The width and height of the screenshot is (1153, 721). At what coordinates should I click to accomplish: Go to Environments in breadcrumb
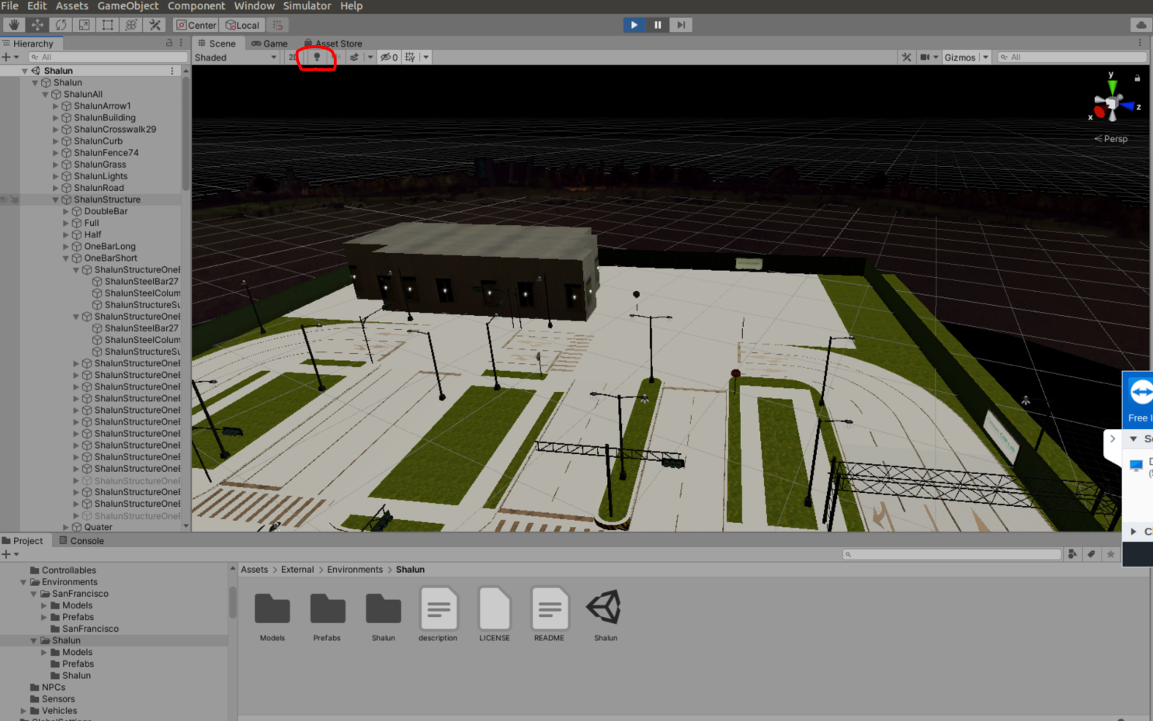pyautogui.click(x=355, y=570)
